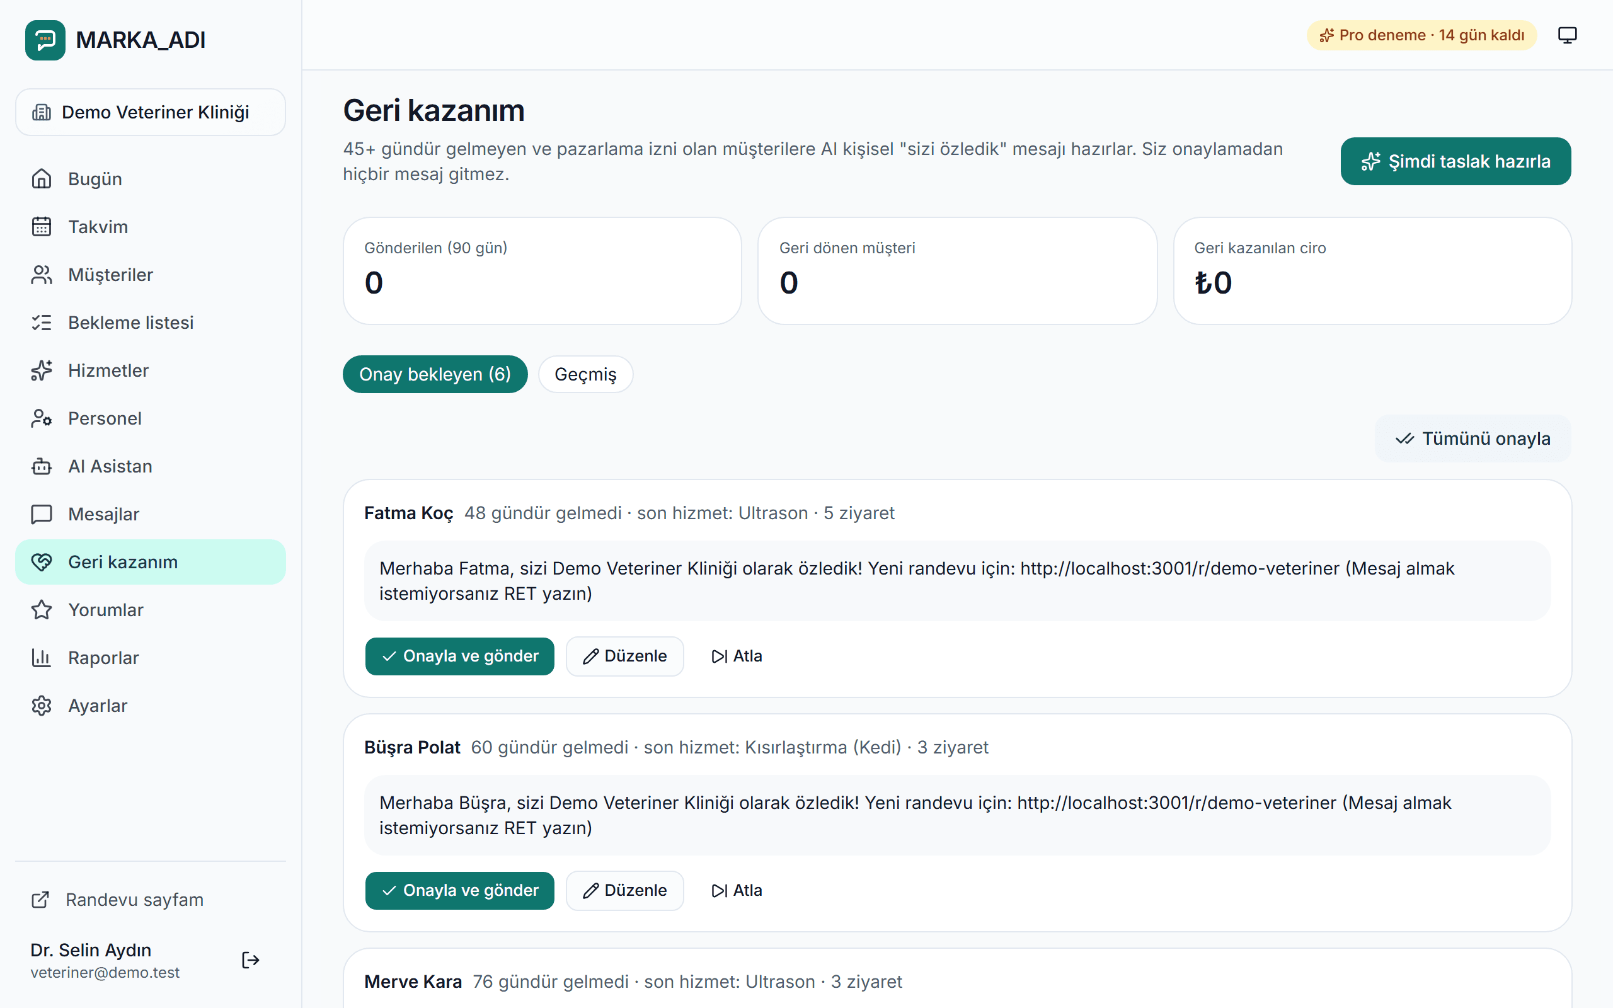The height and width of the screenshot is (1008, 1613).
Task: Go to Takvim in the sidebar
Action: coord(151,227)
